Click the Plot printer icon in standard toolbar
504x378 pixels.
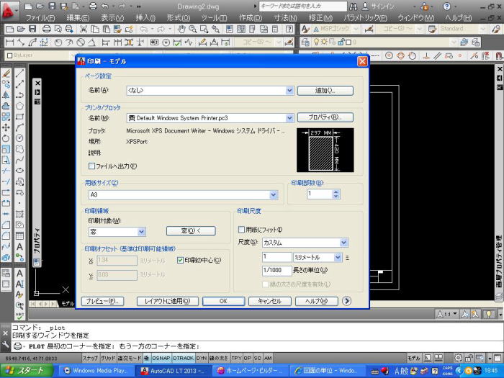[47, 30]
